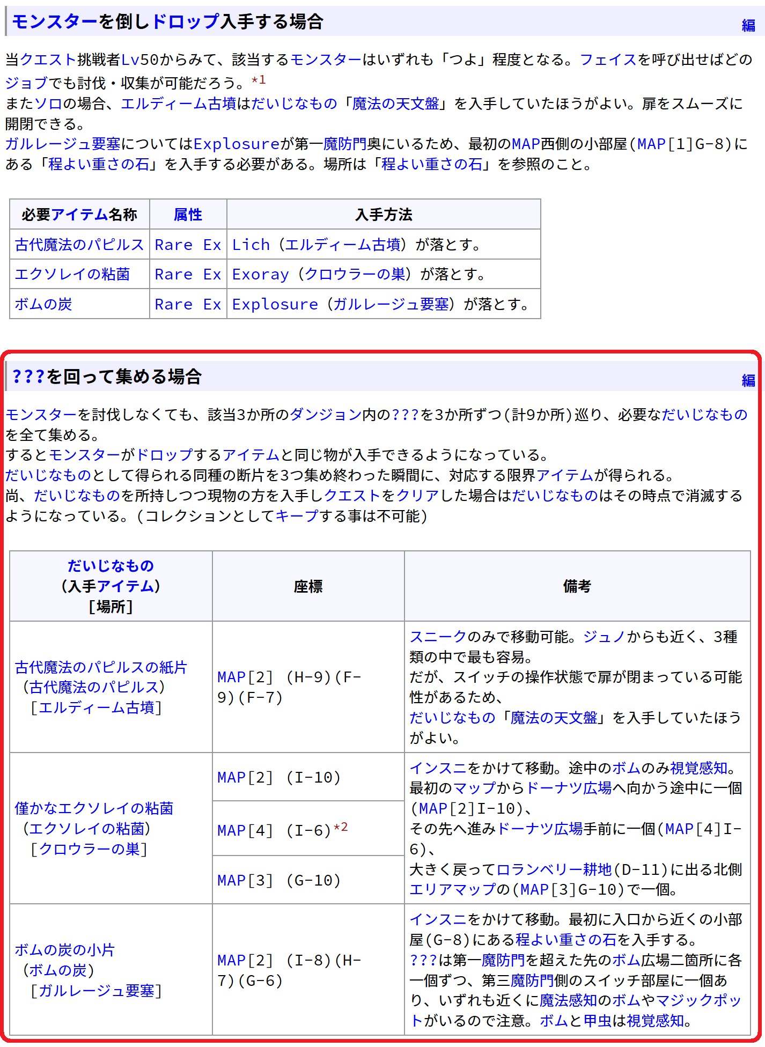
Task: Open だいじなもの link in second table header
Action: 111,566
